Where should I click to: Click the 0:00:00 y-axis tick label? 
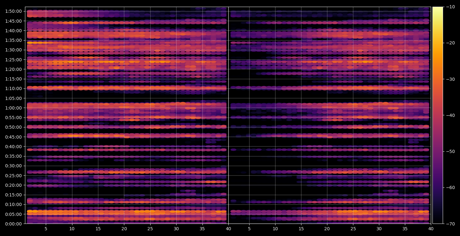(x=13, y=224)
